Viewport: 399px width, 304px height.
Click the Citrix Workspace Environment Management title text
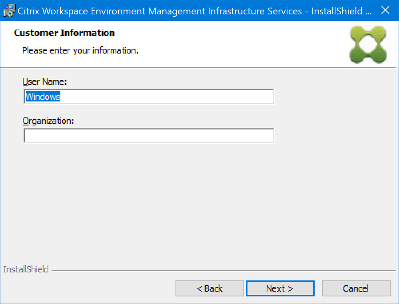[x=120, y=11]
